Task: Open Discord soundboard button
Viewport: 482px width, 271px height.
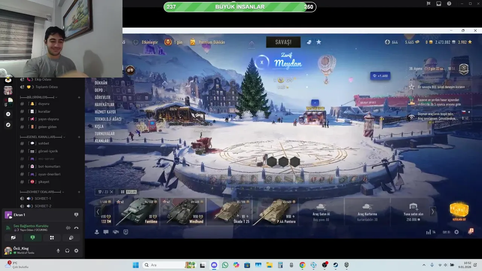Action: coord(71,238)
